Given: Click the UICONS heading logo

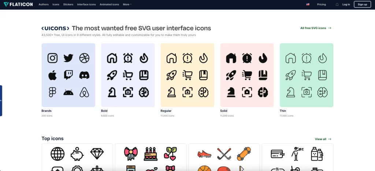Looking at the screenshot, I should tap(55, 28).
